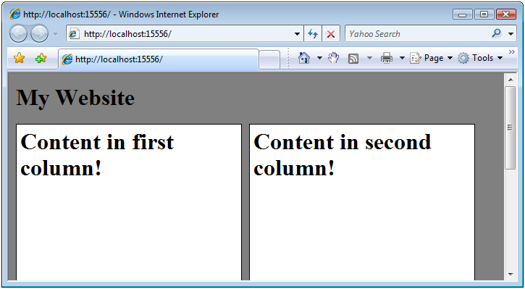Viewport: 525px width, 289px height.
Task: Click the Content in second column text
Action: point(343,154)
